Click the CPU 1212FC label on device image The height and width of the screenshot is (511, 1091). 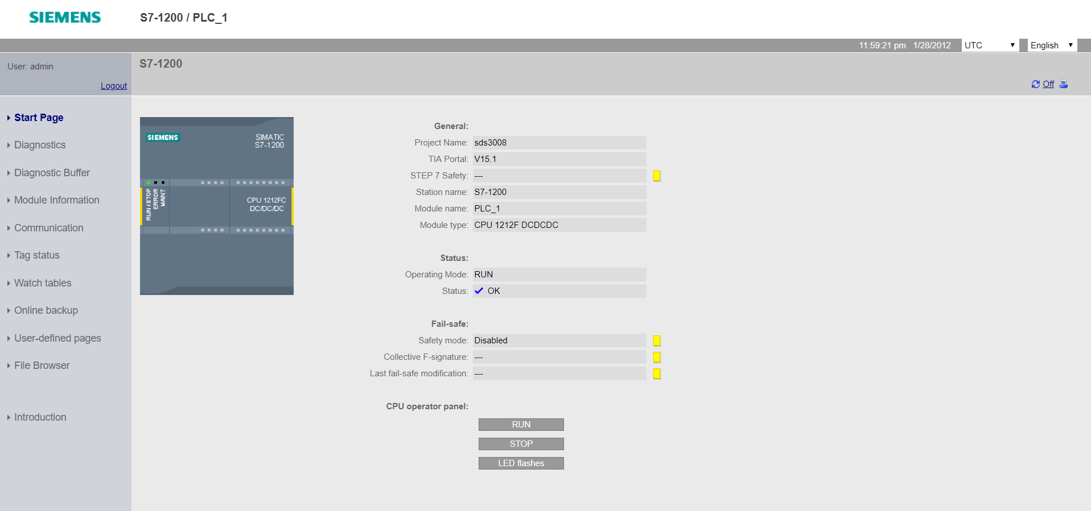click(266, 200)
